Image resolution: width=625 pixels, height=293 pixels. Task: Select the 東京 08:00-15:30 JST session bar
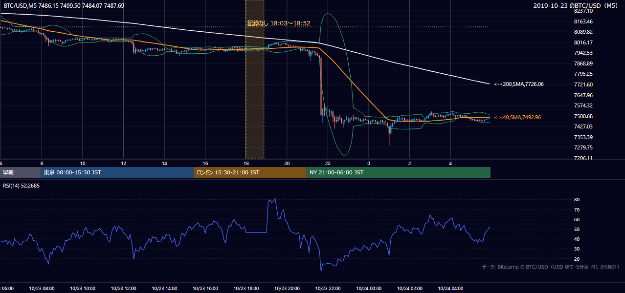[x=117, y=172]
